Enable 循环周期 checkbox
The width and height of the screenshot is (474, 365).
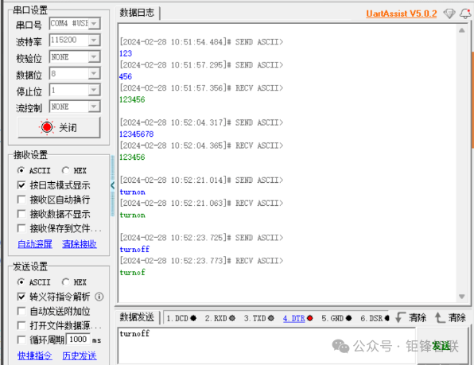point(21,340)
